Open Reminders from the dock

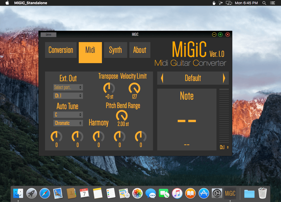pyautogui.click(x=111, y=193)
